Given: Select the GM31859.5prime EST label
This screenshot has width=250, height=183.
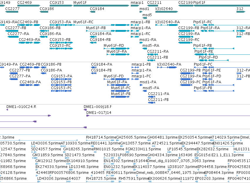Looking at the screenshot, I should (x=48, y=155).
